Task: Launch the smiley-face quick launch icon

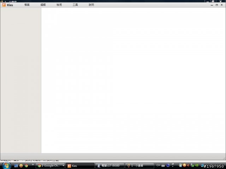Action: pos(21,166)
